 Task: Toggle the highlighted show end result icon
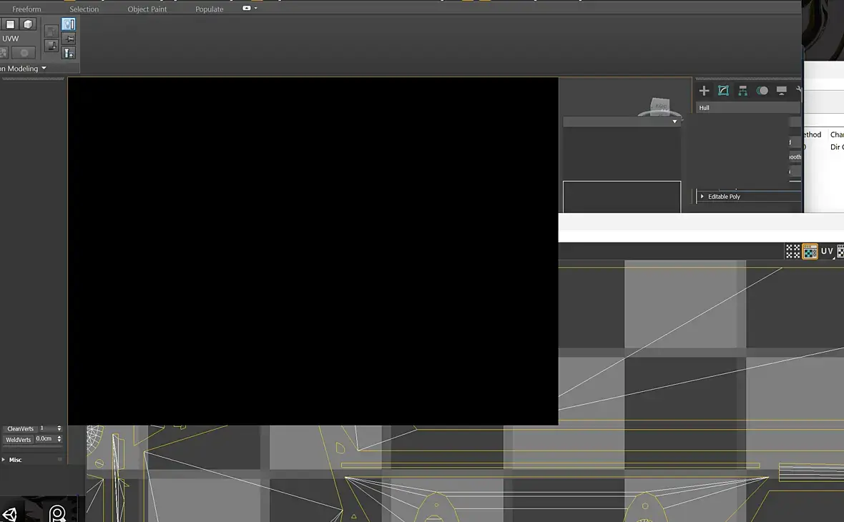pyautogui.click(x=69, y=24)
